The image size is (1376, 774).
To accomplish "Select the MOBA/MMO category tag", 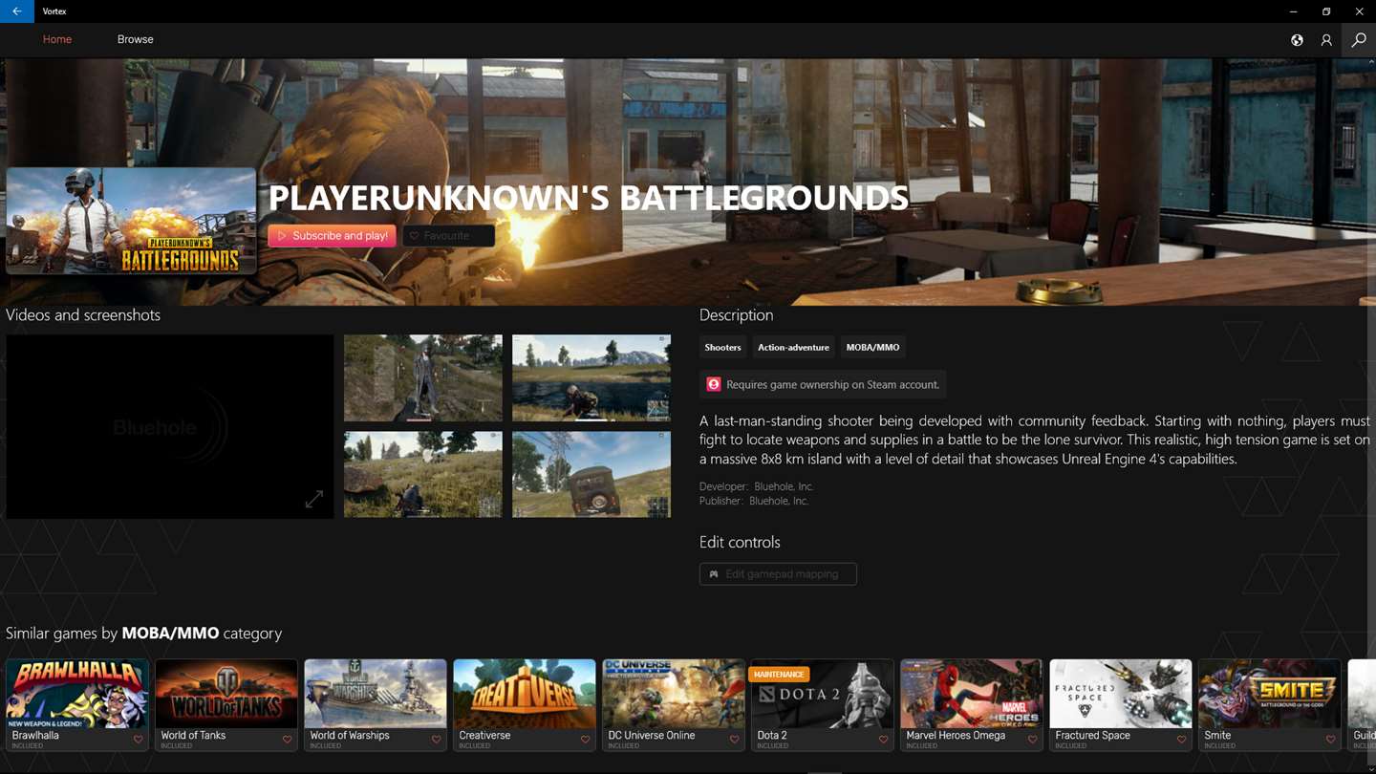I will 872,347.
